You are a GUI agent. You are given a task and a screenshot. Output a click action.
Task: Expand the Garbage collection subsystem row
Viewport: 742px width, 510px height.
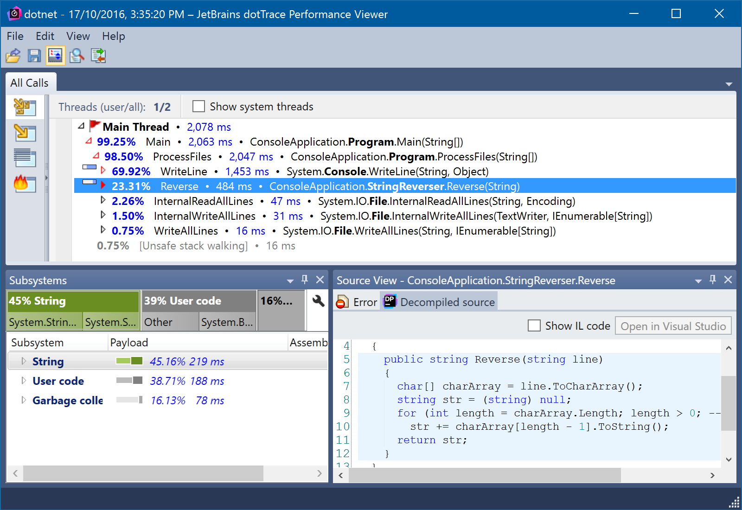(x=23, y=400)
